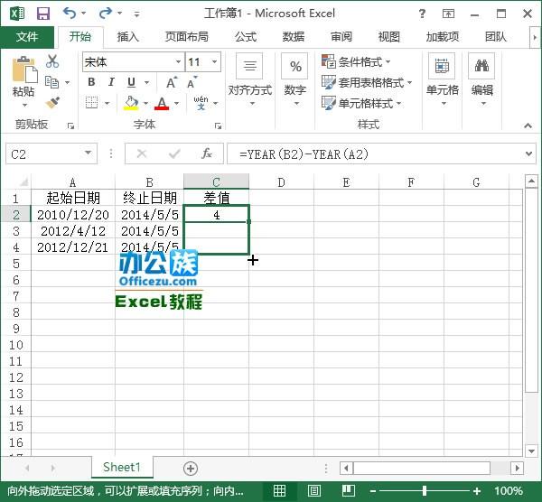The image size is (542, 502).
Task: Switch to the 公式 Formulas tab
Action: [246, 37]
